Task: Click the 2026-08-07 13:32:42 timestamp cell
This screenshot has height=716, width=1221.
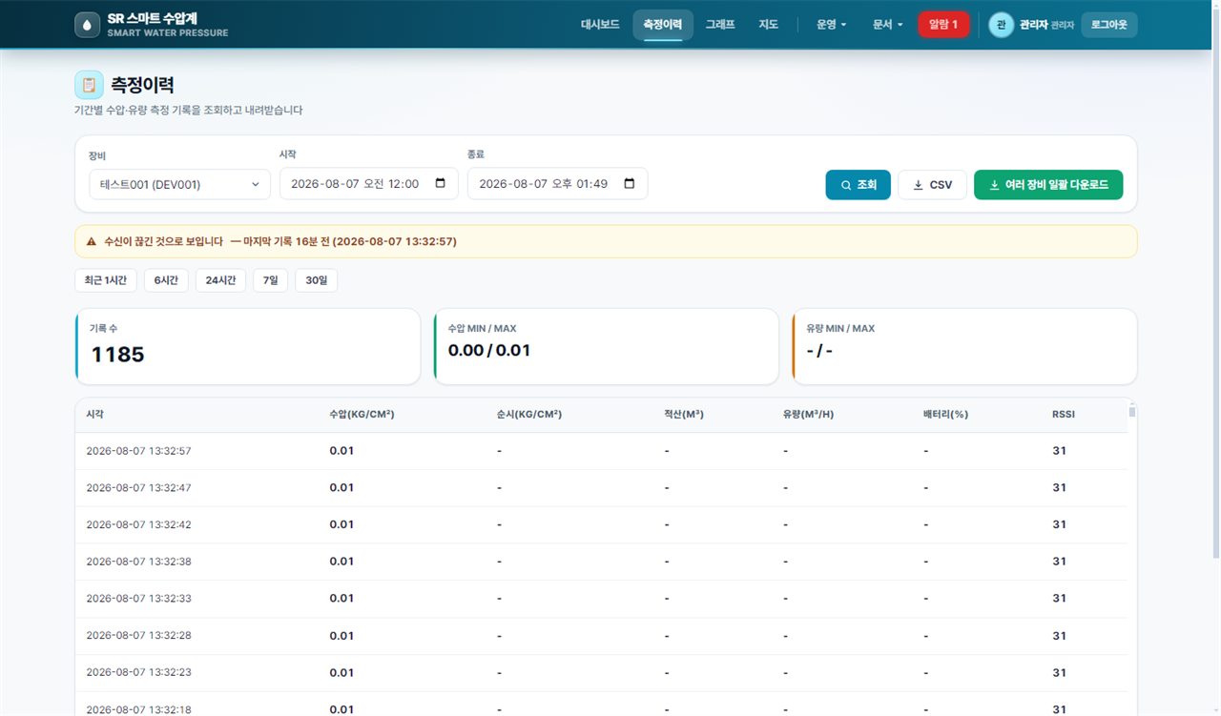Action: click(138, 525)
